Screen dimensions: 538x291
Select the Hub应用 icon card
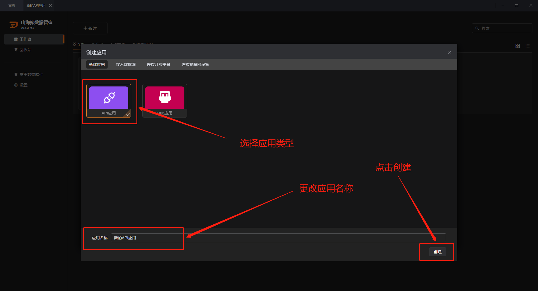[x=165, y=101]
